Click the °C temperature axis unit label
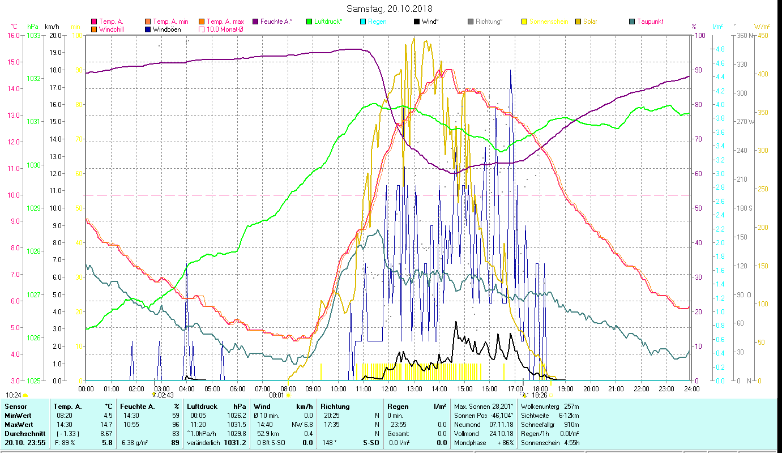This screenshot has width=782, height=453. (14, 27)
